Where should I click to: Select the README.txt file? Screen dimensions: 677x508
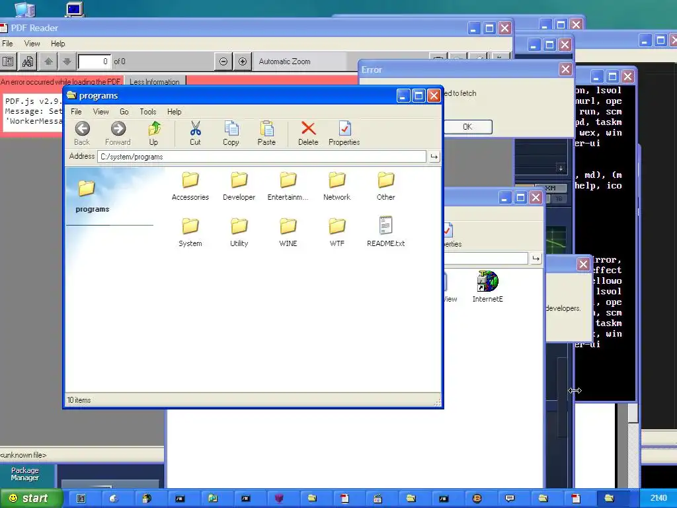click(385, 232)
